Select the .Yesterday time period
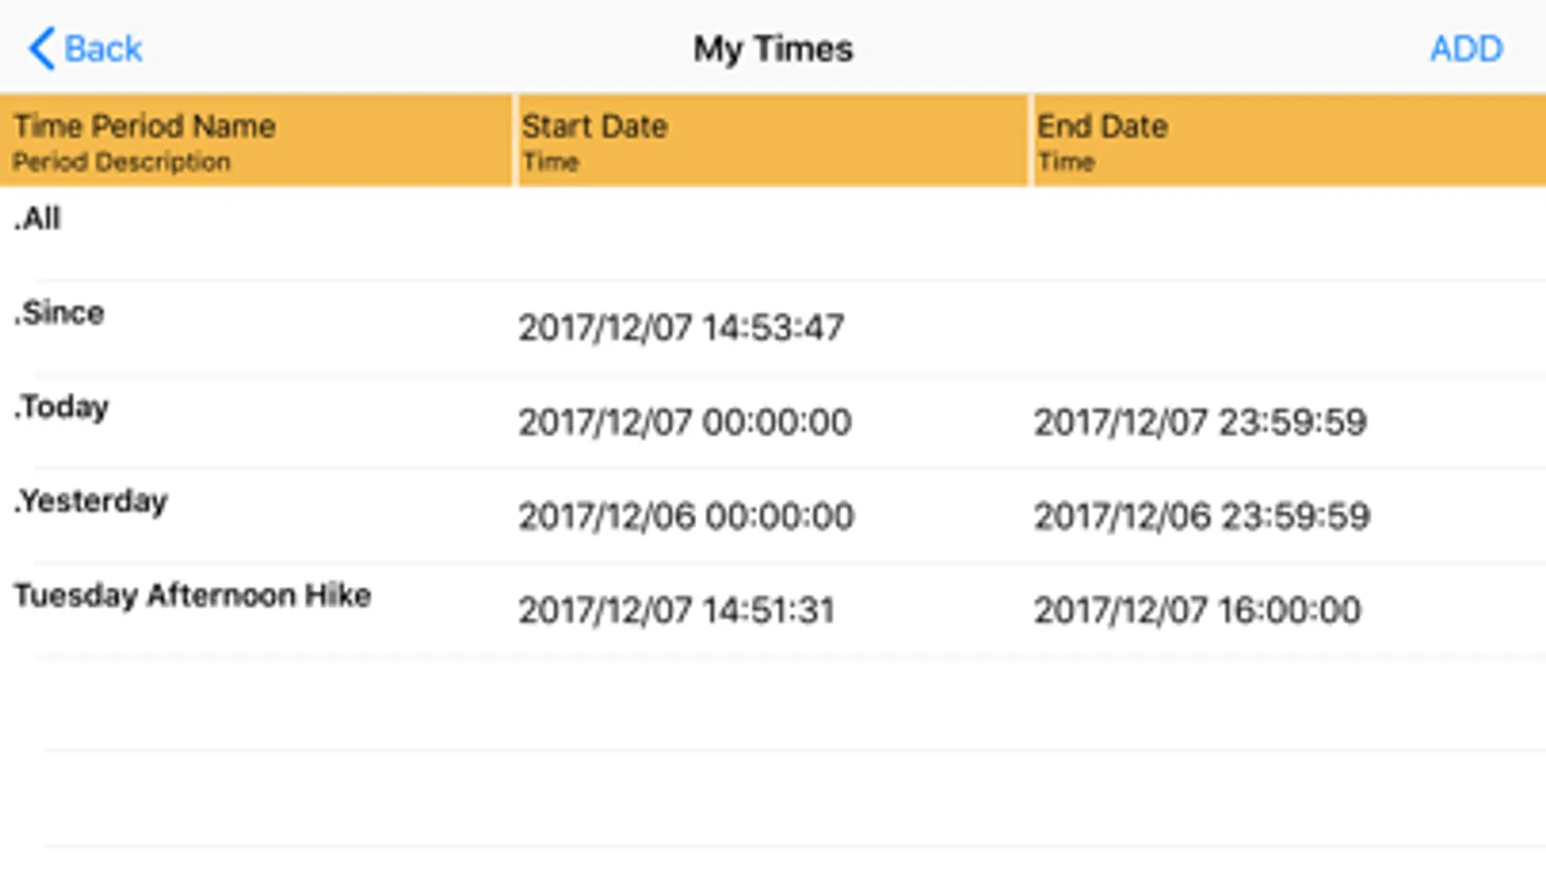Viewport: 1546px width, 870px height. click(x=91, y=501)
